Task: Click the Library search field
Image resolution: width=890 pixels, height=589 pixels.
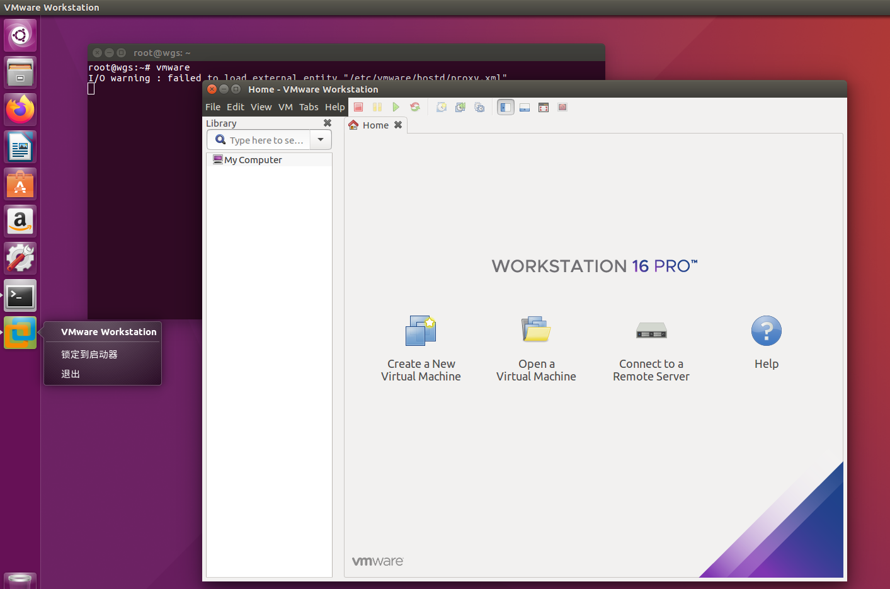Action: pyautogui.click(x=258, y=140)
